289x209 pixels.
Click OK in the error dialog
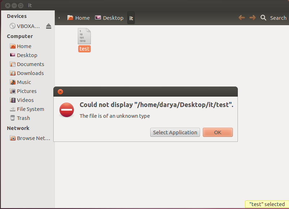(218, 133)
